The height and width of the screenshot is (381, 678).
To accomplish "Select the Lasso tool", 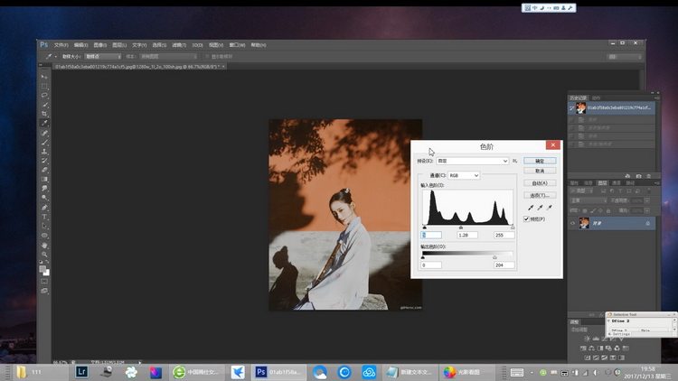I will [x=44, y=95].
